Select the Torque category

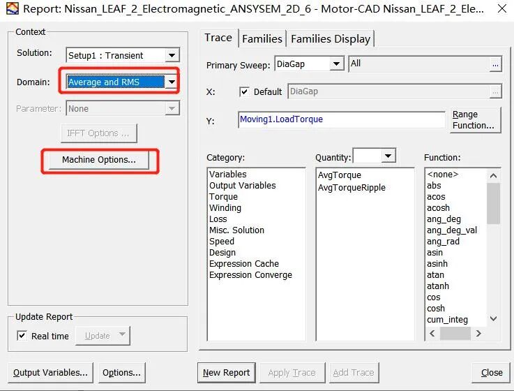[224, 197]
